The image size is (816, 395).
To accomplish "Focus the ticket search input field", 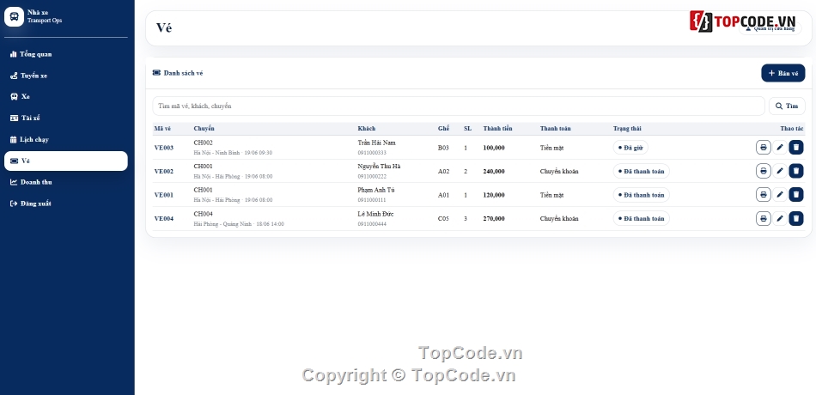I will pos(459,106).
